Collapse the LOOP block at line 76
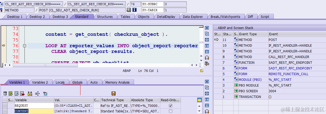The image size is (326, 114). [24, 46]
